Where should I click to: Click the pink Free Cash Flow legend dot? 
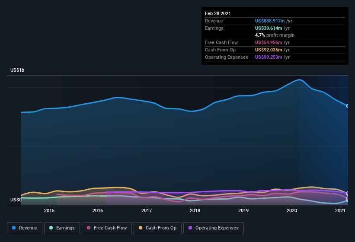89,228
